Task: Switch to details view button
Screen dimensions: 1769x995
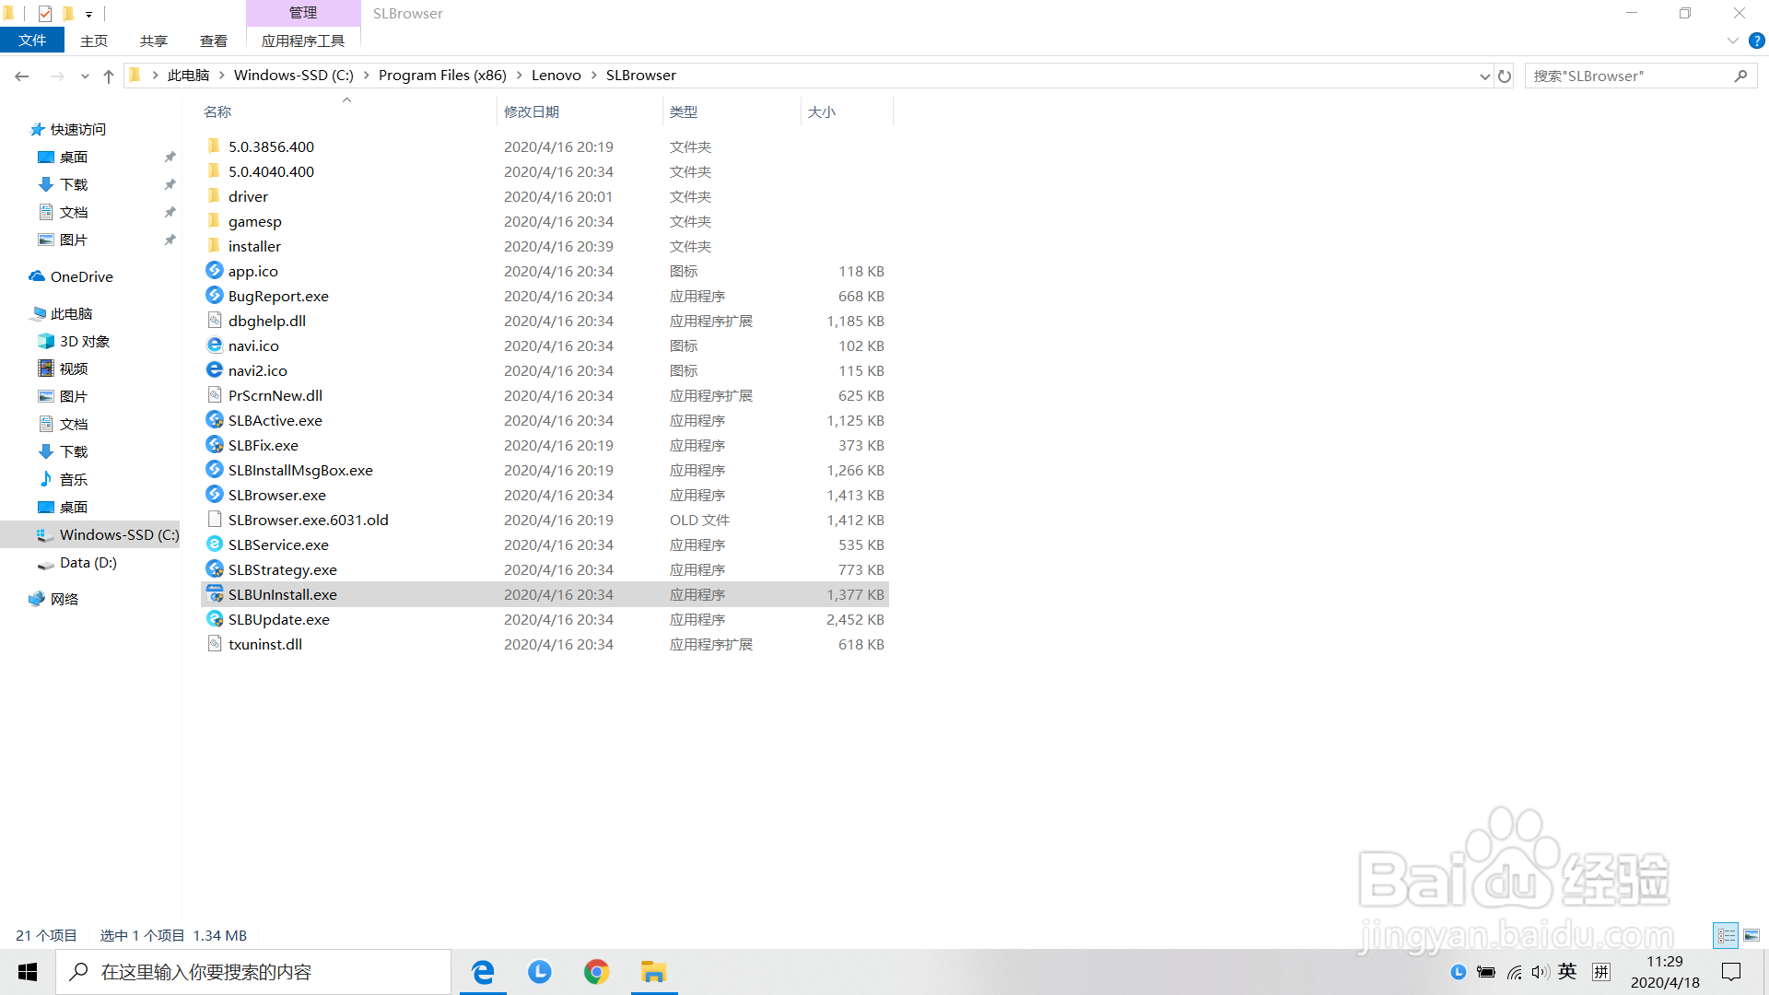Action: coord(1726,935)
